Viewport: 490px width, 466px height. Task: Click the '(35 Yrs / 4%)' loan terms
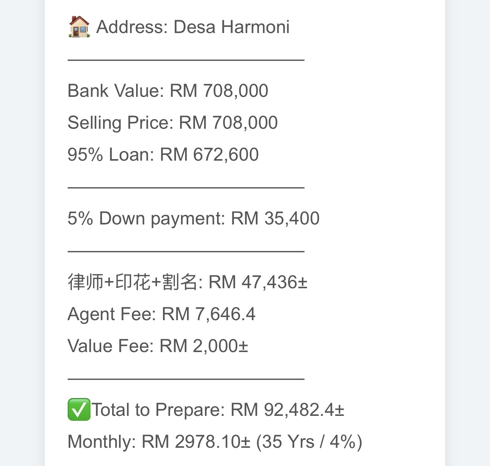(x=309, y=442)
